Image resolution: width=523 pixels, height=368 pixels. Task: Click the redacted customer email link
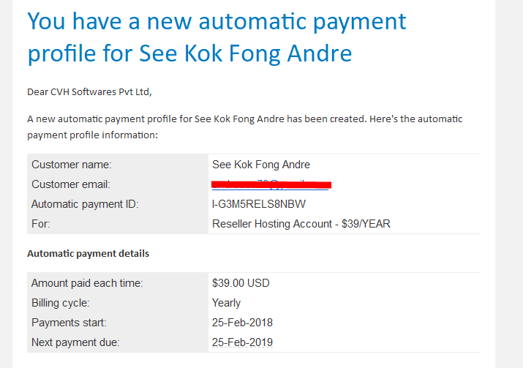pyautogui.click(x=271, y=184)
